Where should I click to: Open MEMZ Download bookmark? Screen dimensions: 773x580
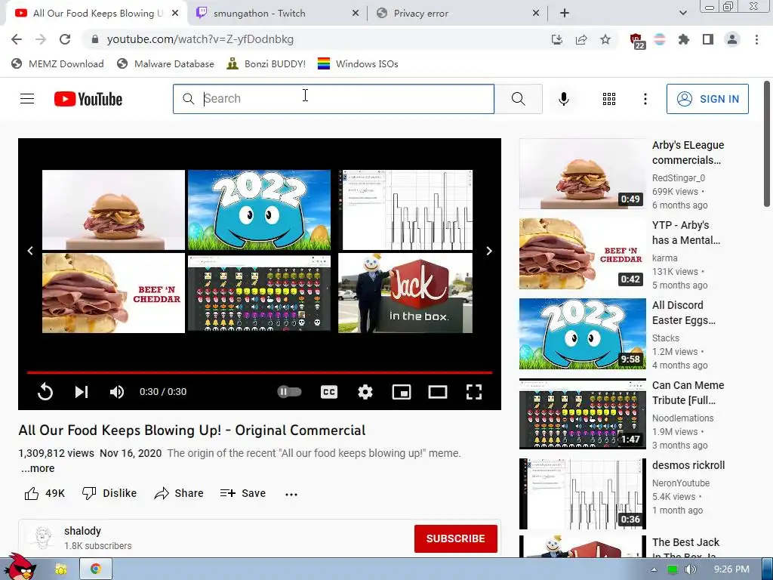[x=57, y=63]
